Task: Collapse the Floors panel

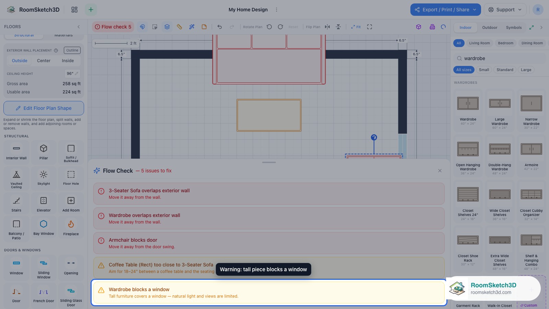Action: [79, 27]
